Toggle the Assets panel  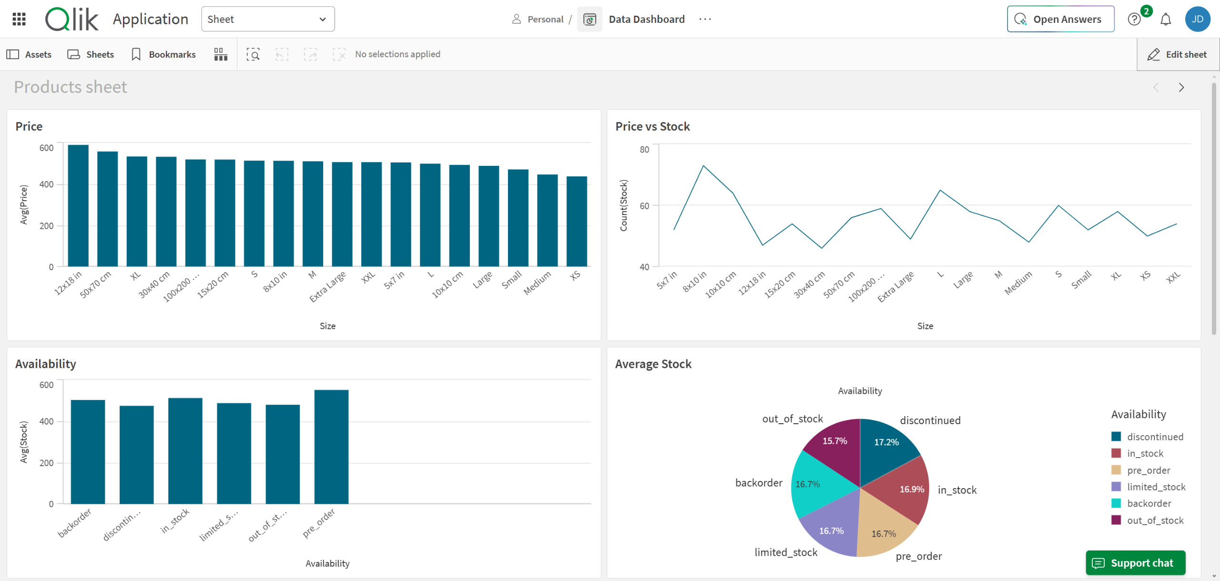29,54
